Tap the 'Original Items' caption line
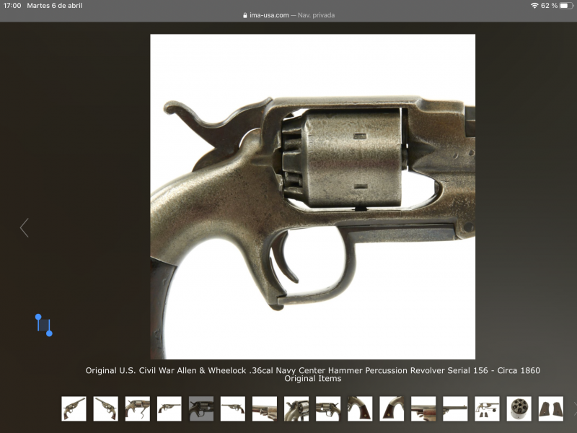The height and width of the screenshot is (433, 577). click(x=312, y=379)
